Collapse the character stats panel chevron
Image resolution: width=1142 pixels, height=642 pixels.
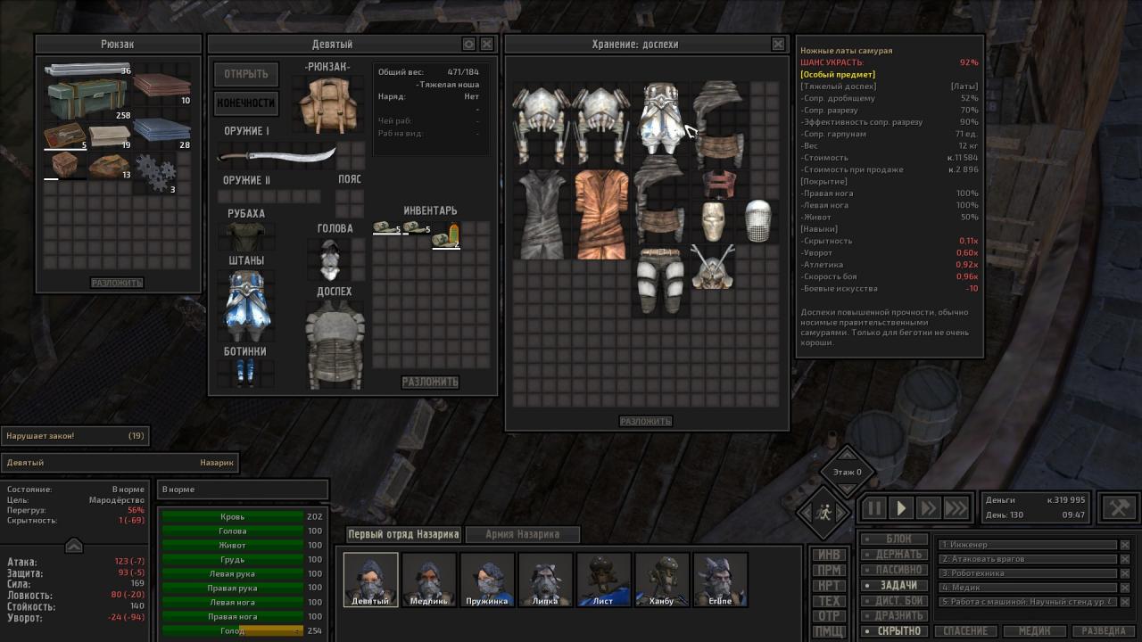[74, 546]
